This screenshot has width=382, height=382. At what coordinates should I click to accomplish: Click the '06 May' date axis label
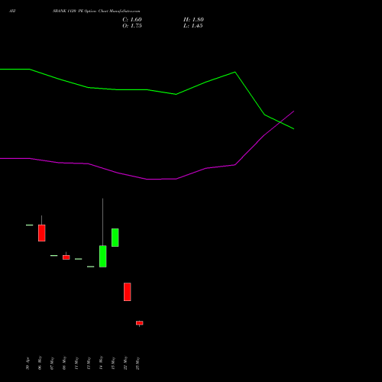(x=40, y=363)
